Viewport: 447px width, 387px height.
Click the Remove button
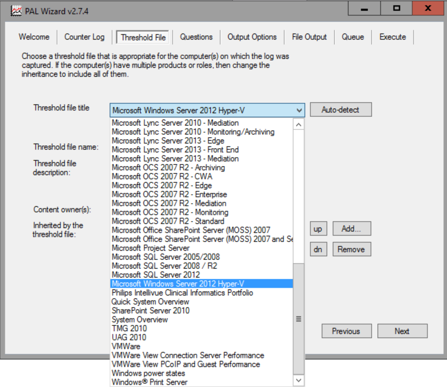pyautogui.click(x=351, y=249)
